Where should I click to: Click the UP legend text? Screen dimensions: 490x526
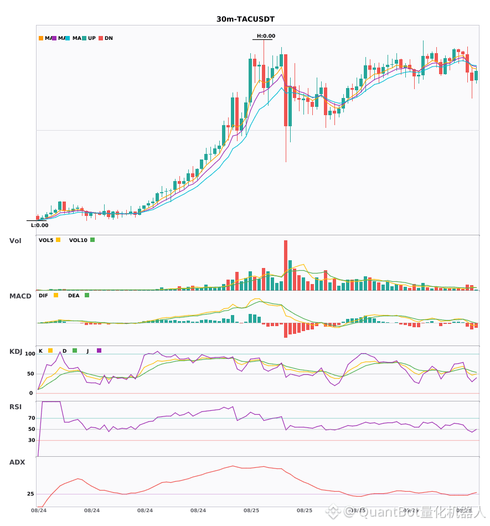(92, 38)
